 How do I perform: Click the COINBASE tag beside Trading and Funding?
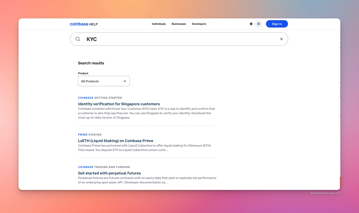pyautogui.click(x=86, y=167)
